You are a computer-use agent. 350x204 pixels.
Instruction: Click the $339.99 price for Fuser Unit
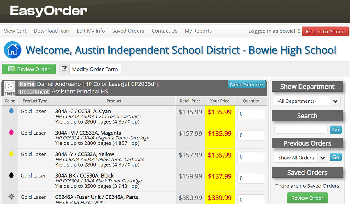[220, 198]
